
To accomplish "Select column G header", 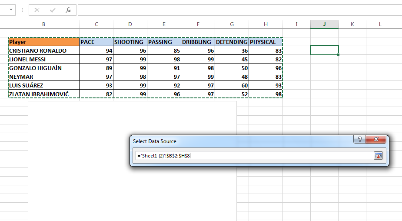I will click(232, 24).
